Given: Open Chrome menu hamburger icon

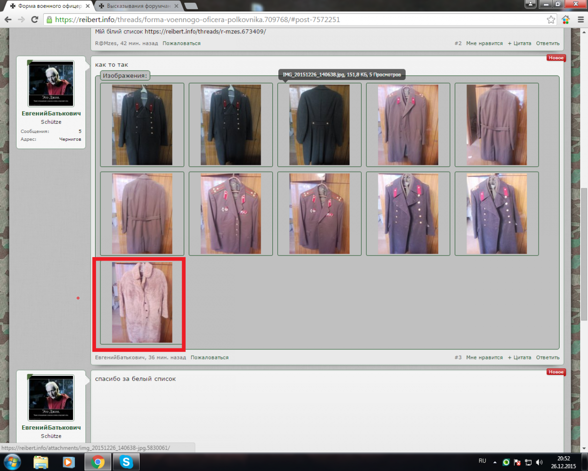Looking at the screenshot, I should coord(580,20).
